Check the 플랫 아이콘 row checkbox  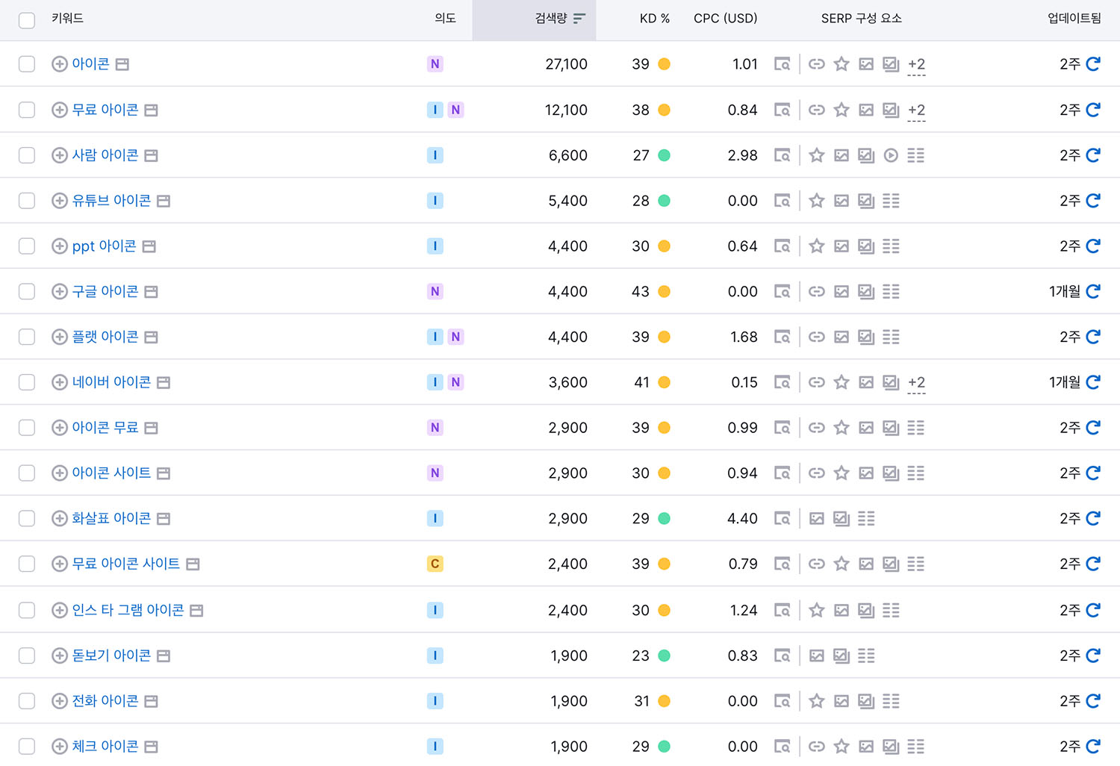click(27, 337)
